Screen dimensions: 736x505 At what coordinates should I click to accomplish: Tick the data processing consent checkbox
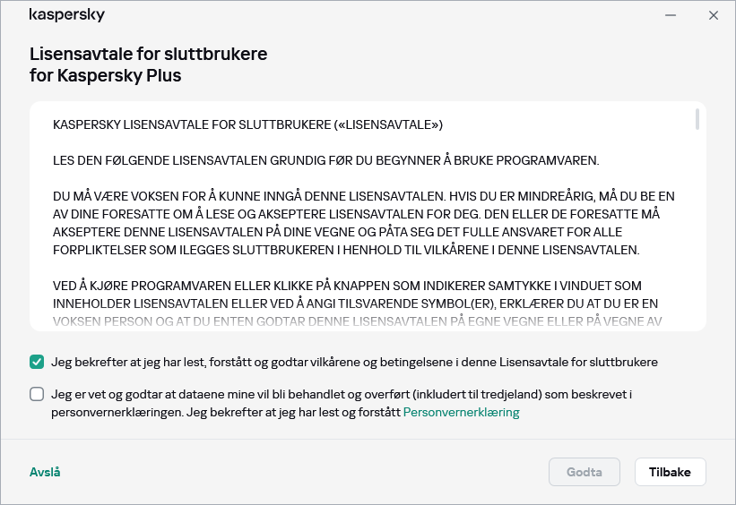(x=37, y=394)
